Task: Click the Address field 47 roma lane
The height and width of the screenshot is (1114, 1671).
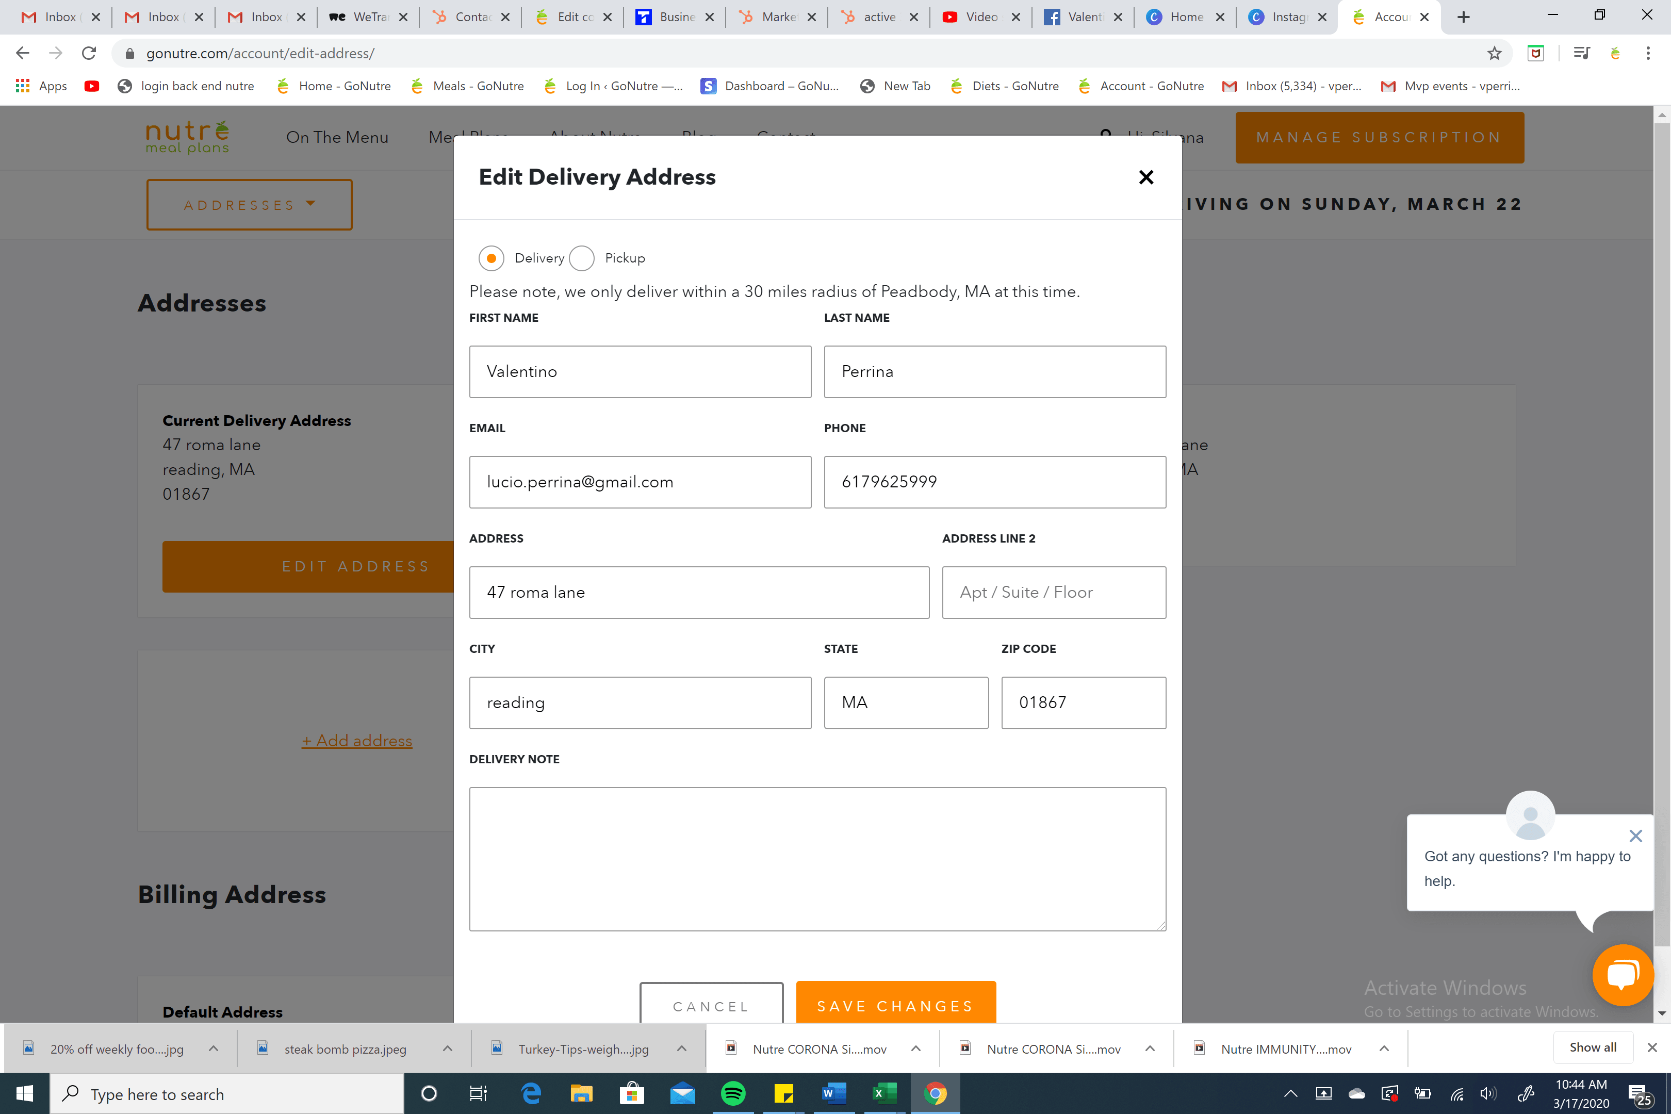Action: pyautogui.click(x=699, y=592)
